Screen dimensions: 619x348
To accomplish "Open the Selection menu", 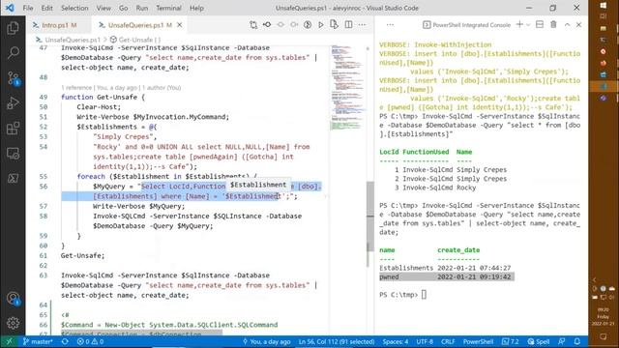I will [74, 8].
